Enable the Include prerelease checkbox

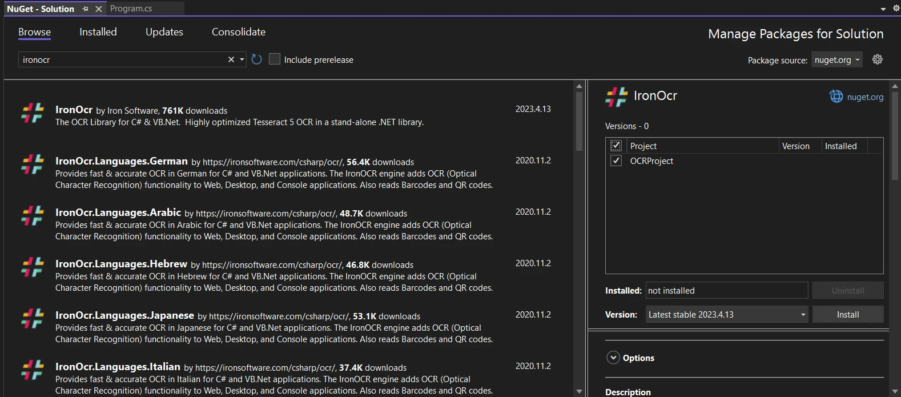[275, 59]
